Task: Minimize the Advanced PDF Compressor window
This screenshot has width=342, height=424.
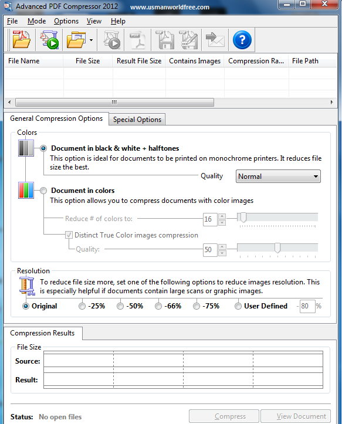Action: pyautogui.click(x=287, y=4)
